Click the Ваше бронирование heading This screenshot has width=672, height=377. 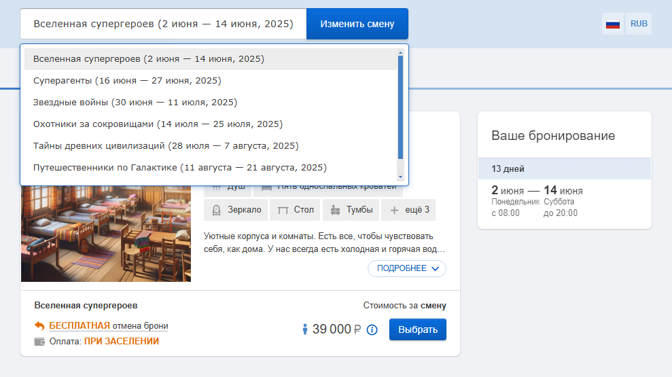pos(553,136)
